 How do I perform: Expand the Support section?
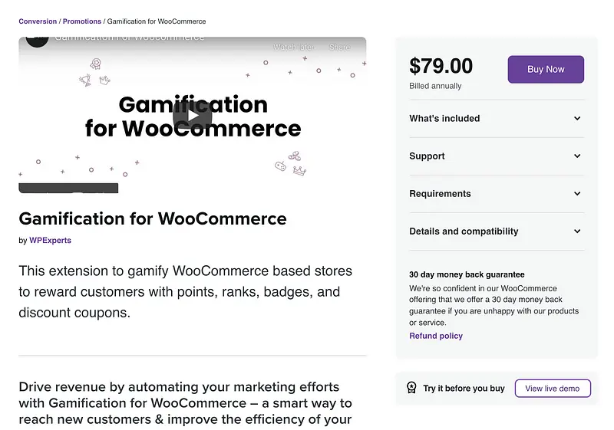(577, 156)
